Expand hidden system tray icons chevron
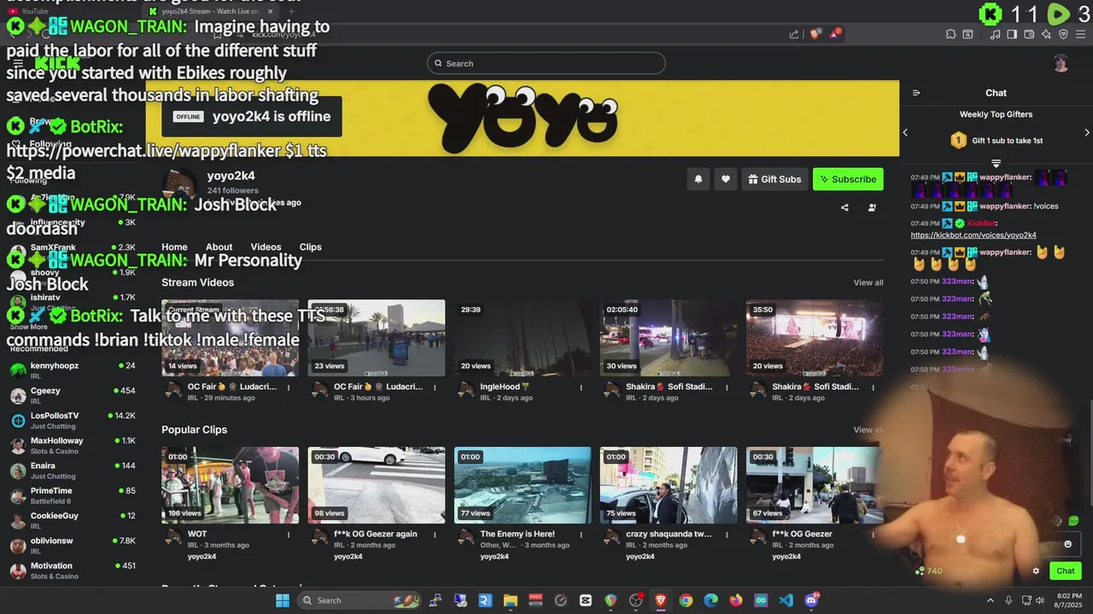The width and height of the screenshot is (1093, 614). point(991,600)
